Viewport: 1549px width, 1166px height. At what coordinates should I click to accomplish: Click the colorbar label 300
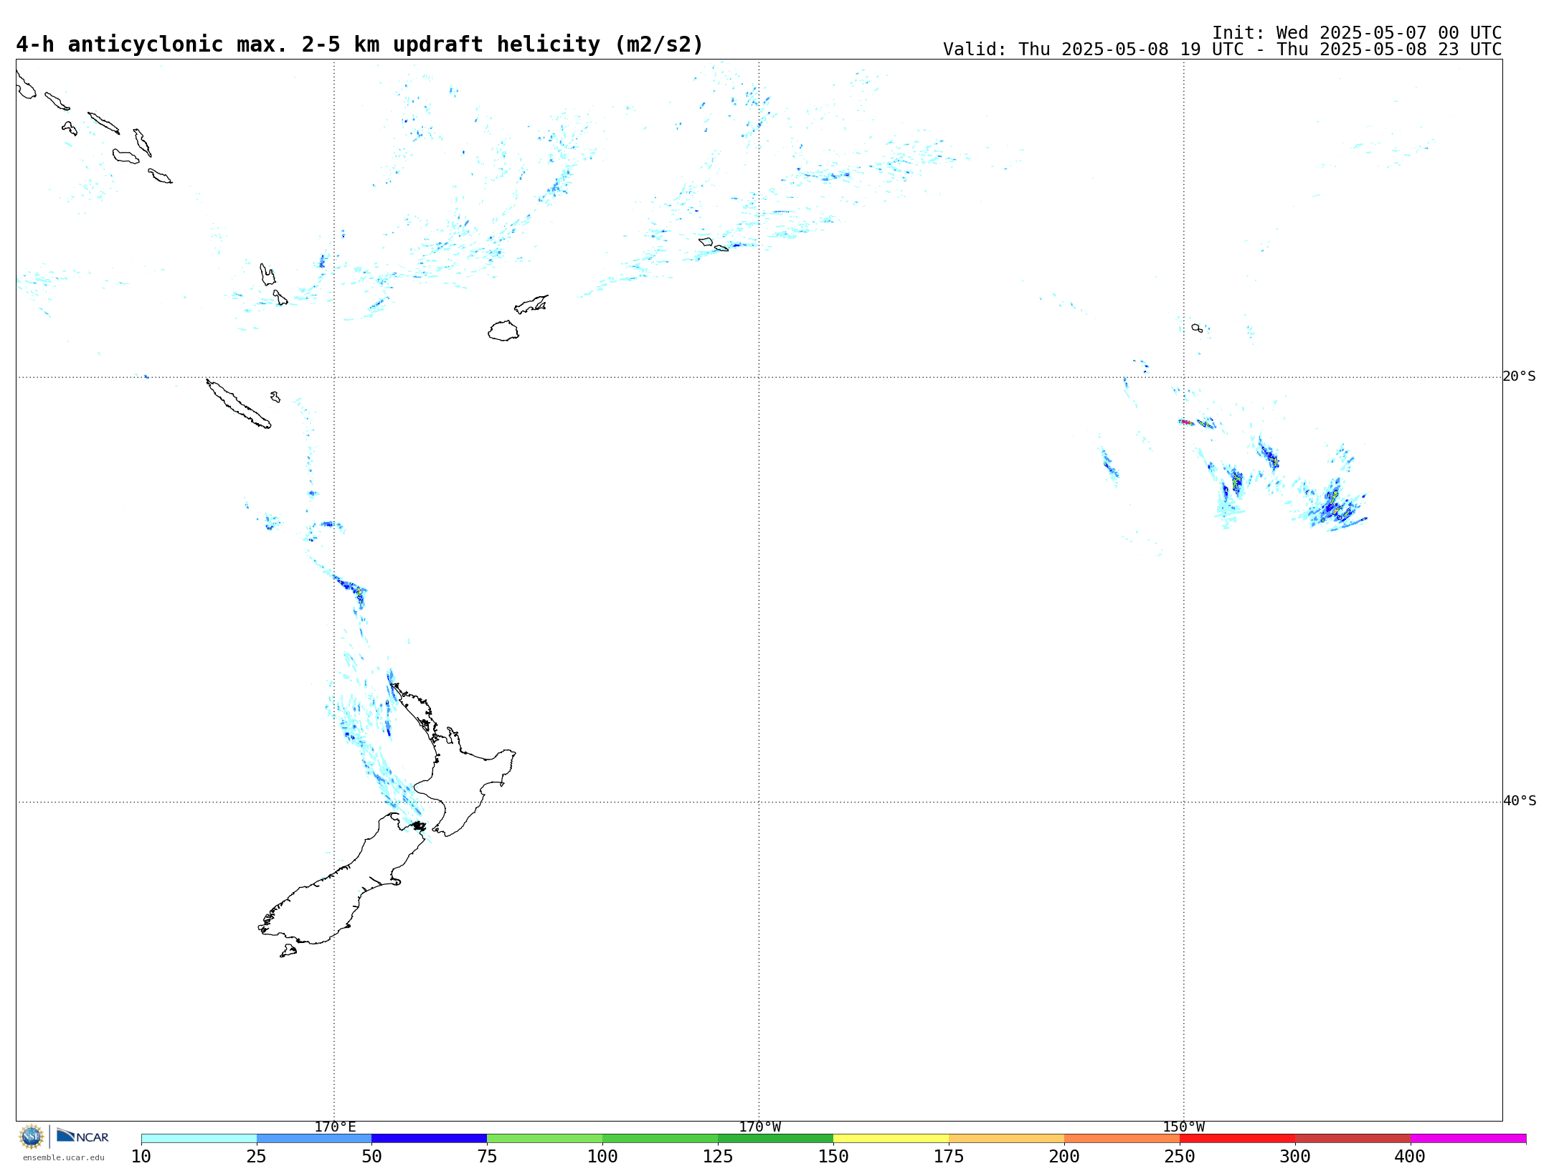click(x=1295, y=1157)
